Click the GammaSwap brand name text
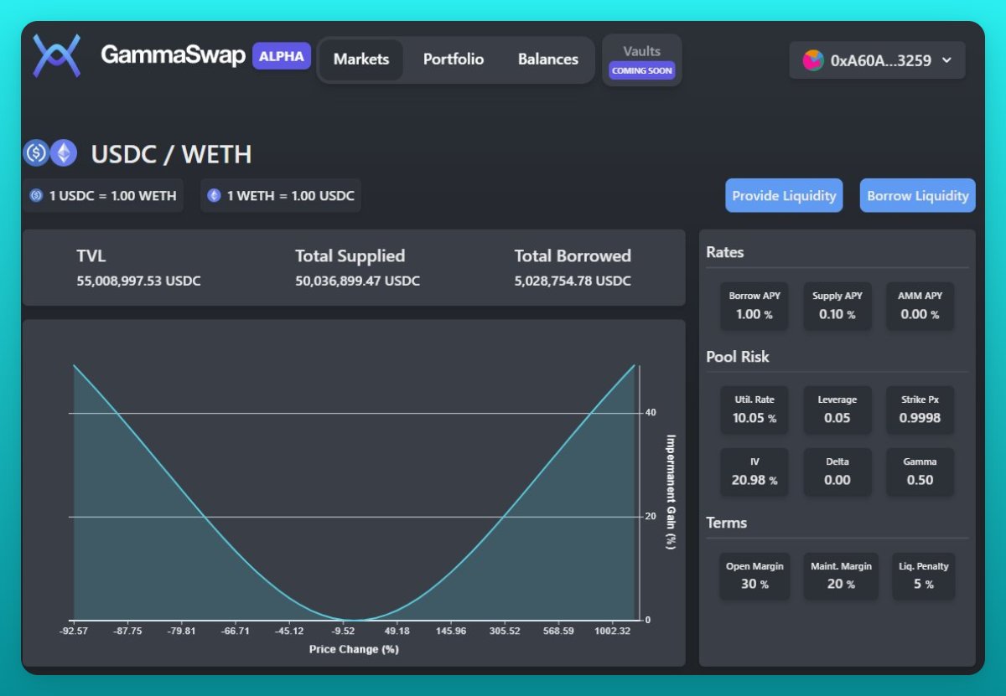The image size is (1006, 696). 173,55
